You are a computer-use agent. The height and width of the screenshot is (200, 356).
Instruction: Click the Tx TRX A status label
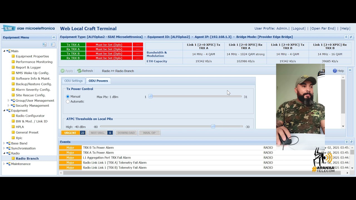click(x=73, y=45)
